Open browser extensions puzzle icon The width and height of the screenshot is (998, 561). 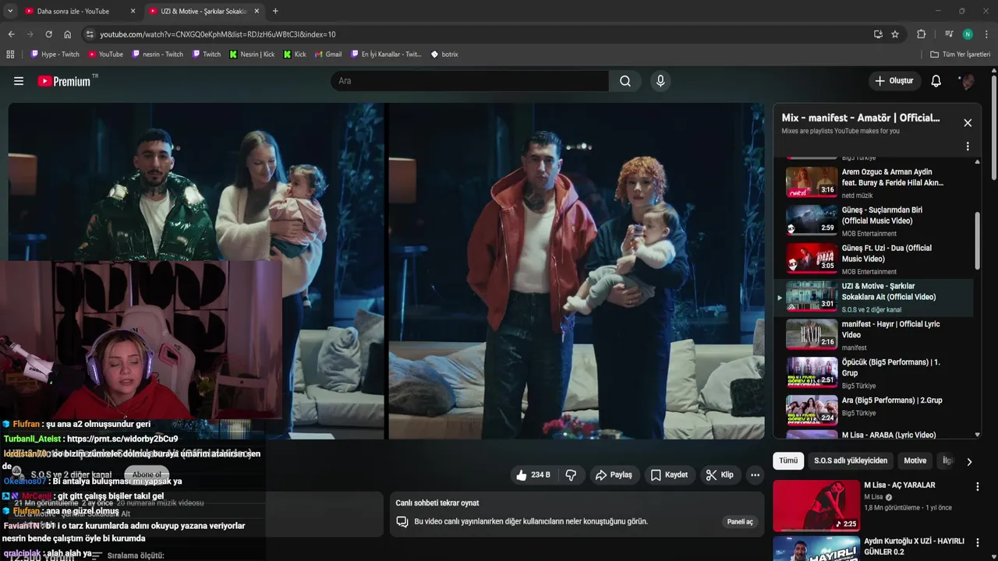point(921,34)
